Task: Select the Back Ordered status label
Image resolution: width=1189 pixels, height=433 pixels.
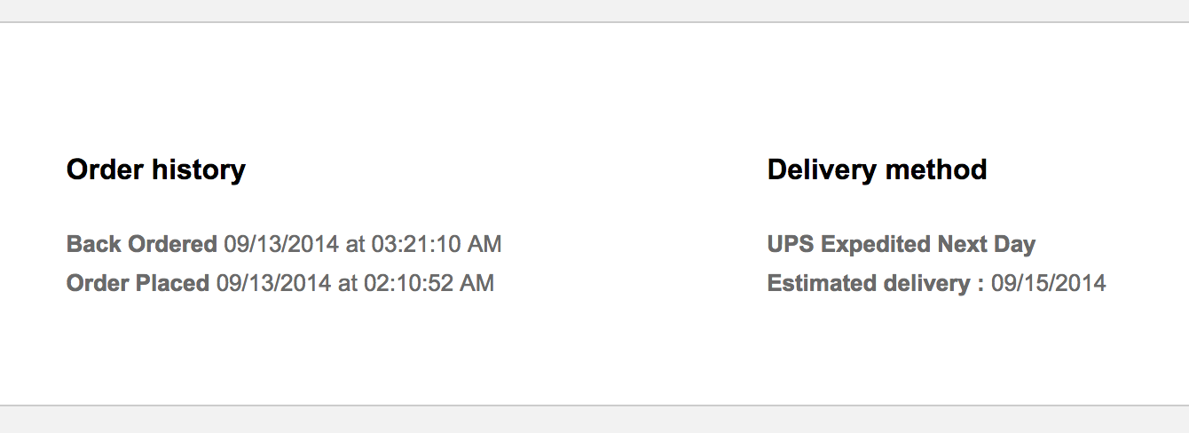Action: [x=142, y=244]
